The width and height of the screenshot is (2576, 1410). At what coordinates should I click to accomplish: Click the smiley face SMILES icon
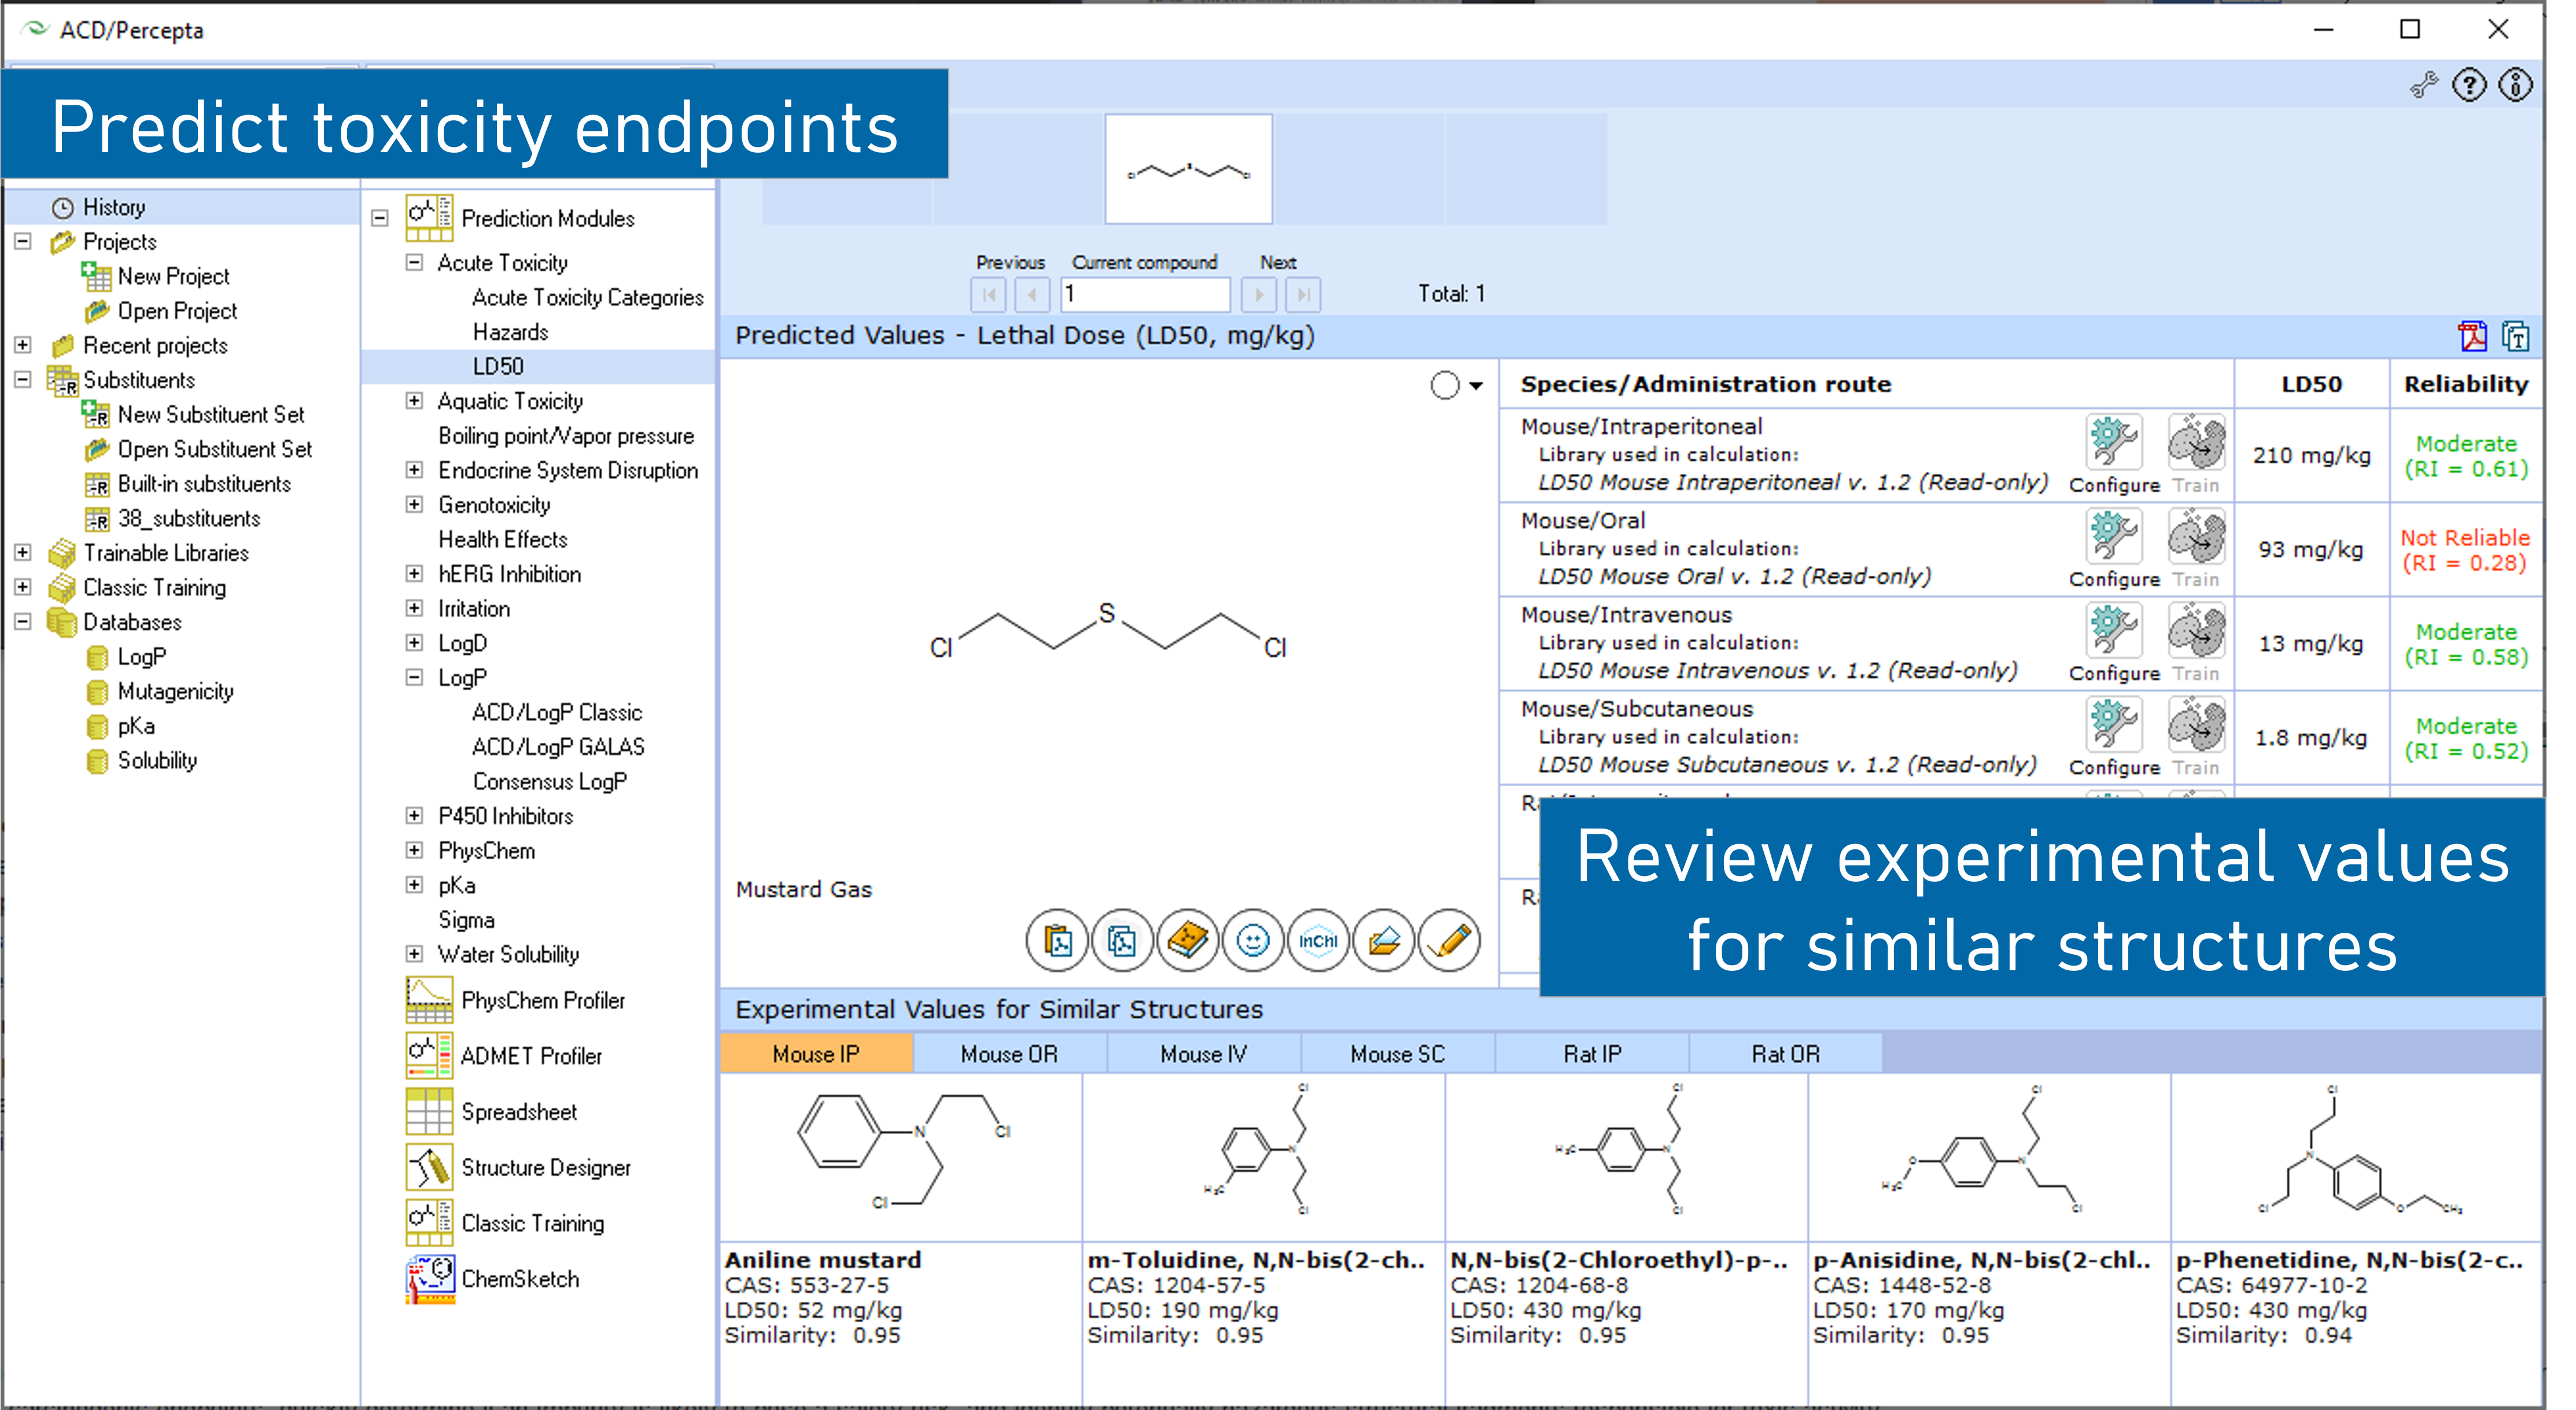click(x=1252, y=941)
